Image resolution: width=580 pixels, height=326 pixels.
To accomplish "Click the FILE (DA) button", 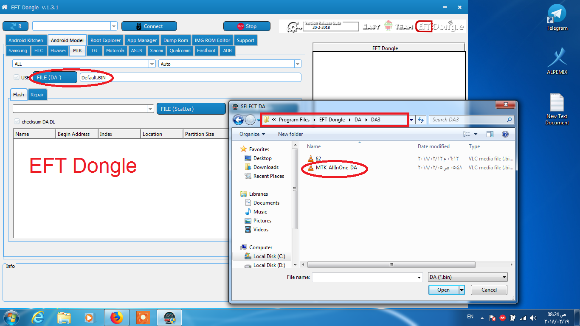I will [55, 77].
